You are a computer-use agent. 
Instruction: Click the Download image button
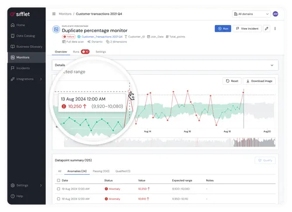(259, 81)
